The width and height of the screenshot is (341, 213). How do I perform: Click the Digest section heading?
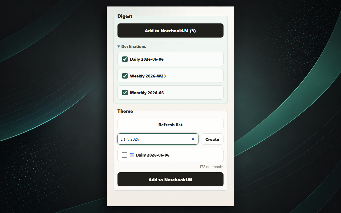tap(125, 16)
